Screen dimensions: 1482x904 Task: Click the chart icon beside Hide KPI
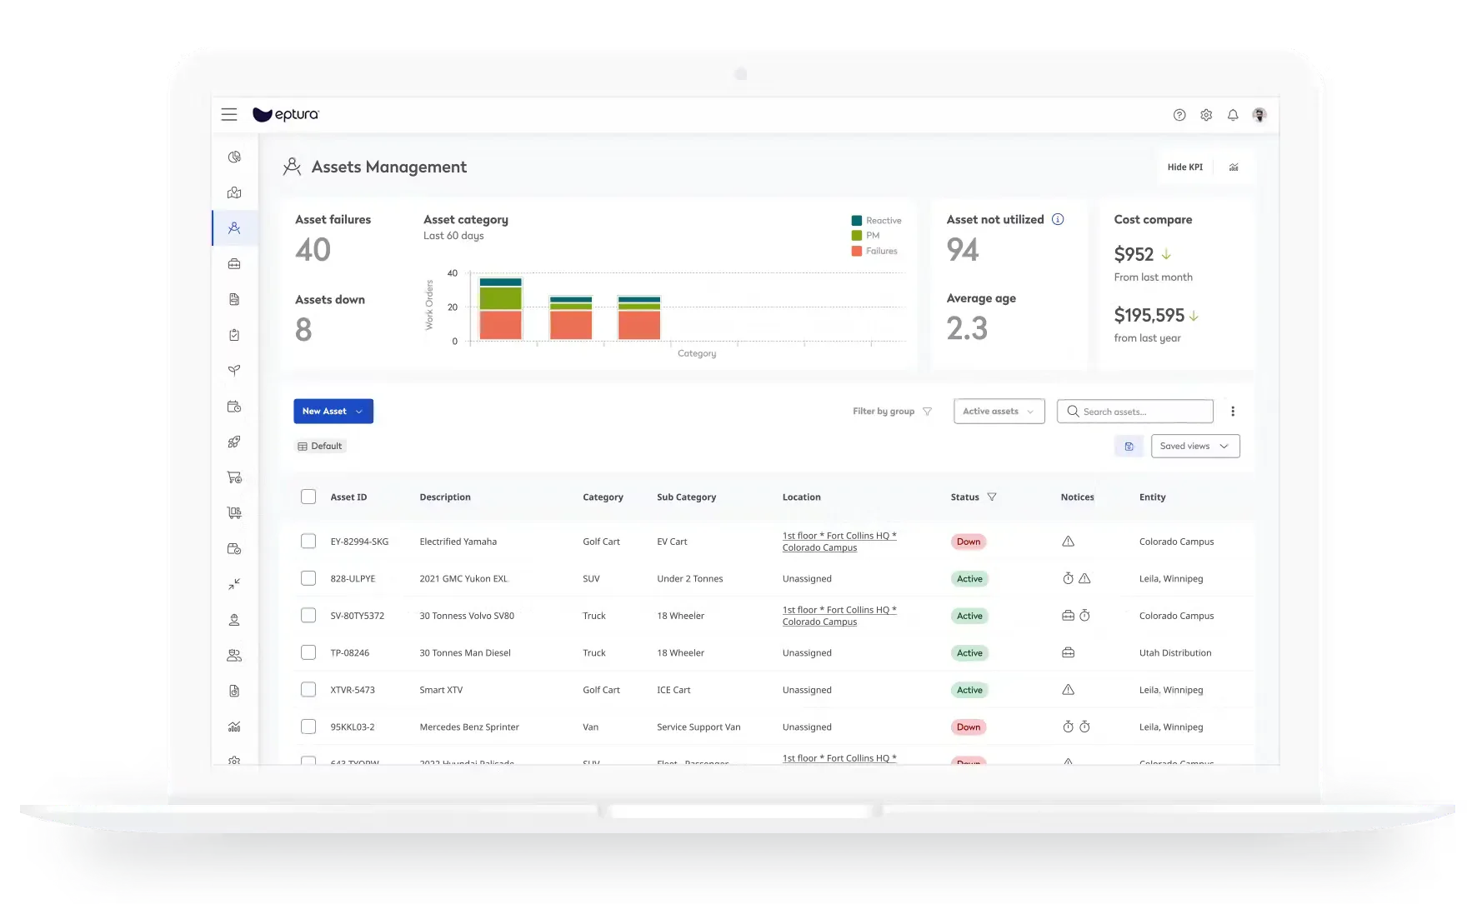[1234, 167]
